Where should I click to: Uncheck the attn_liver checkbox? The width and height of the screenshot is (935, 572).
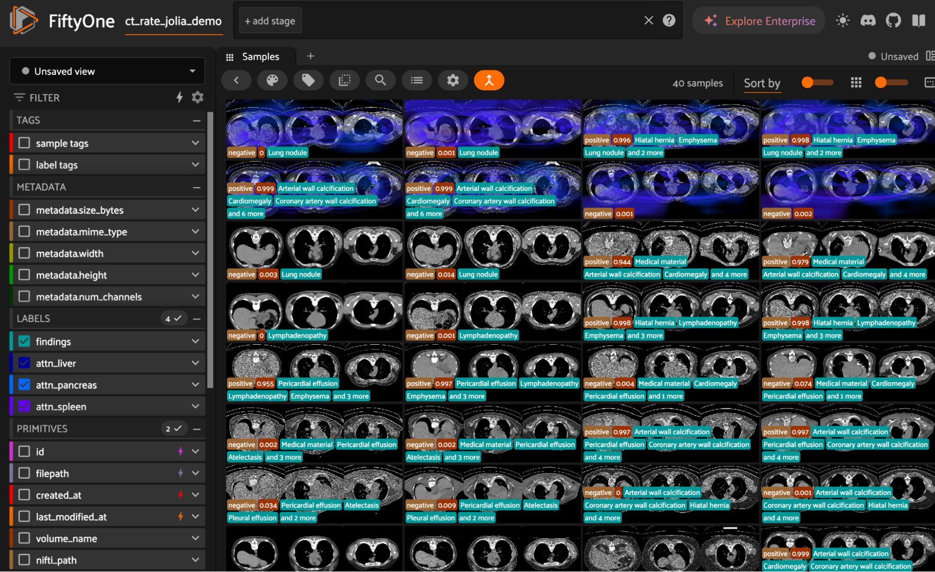point(24,363)
